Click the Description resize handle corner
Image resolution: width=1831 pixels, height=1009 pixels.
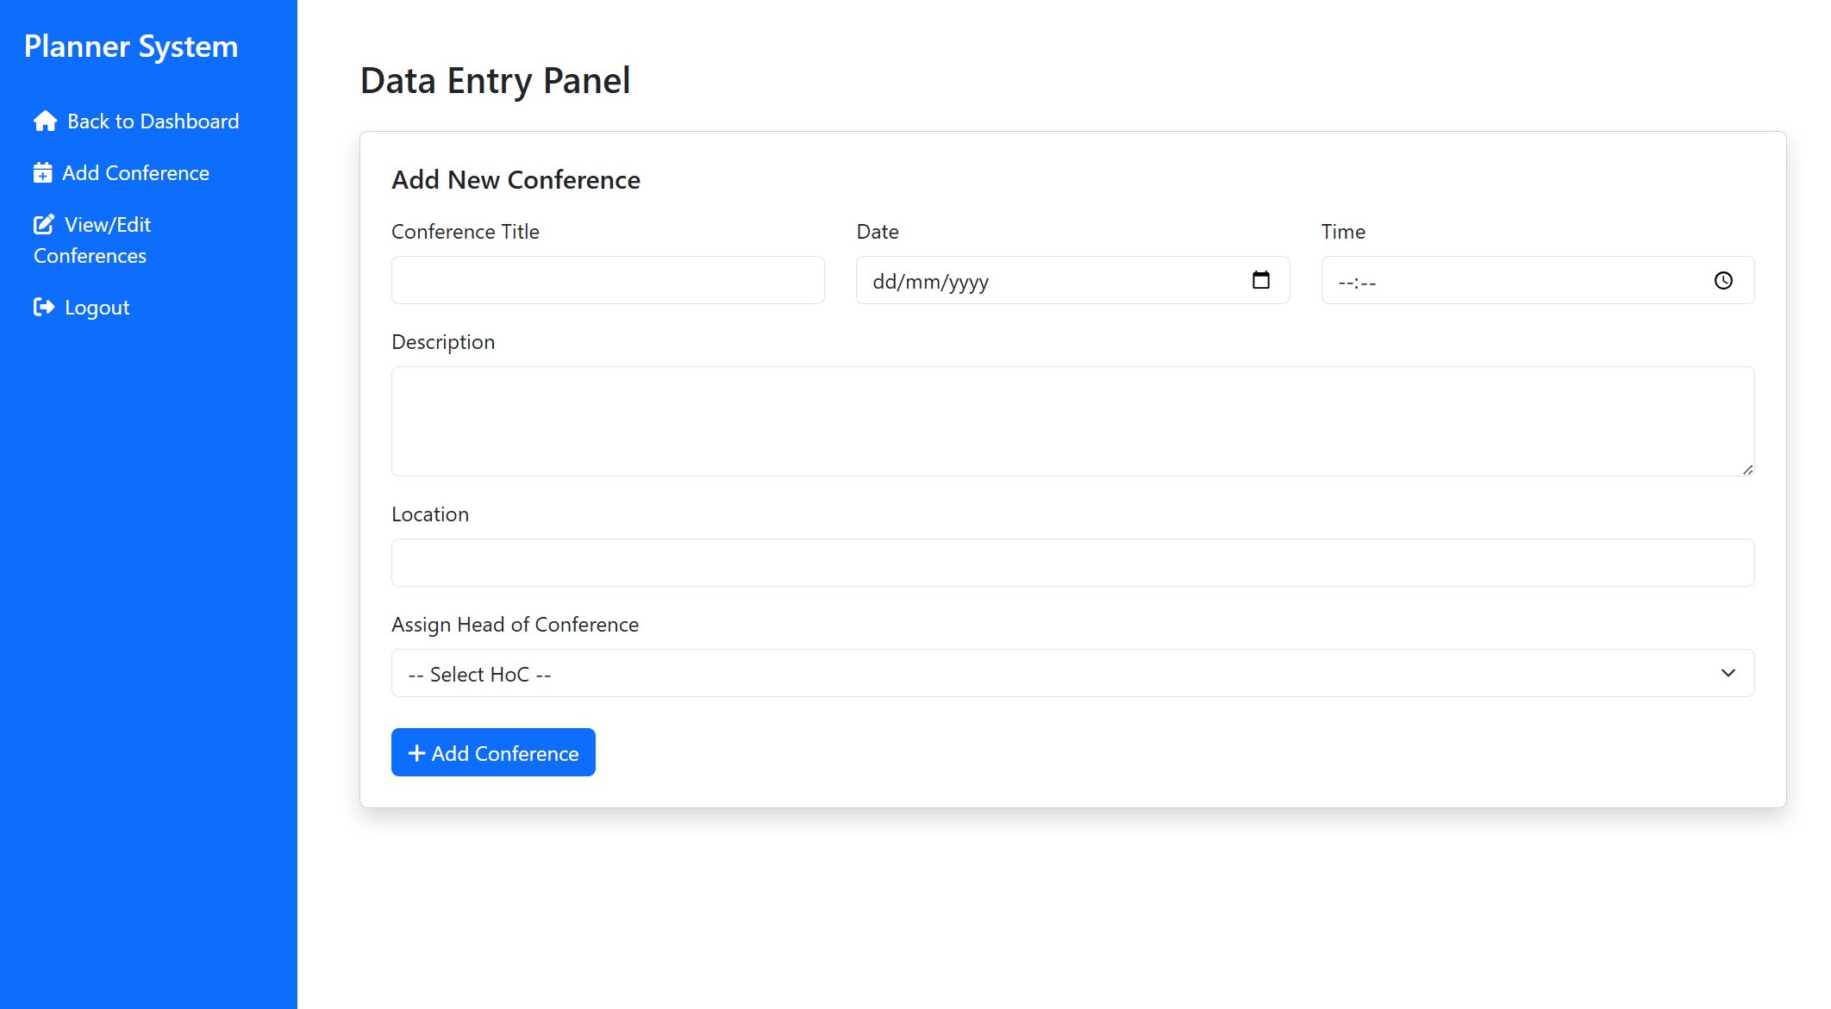point(1747,470)
